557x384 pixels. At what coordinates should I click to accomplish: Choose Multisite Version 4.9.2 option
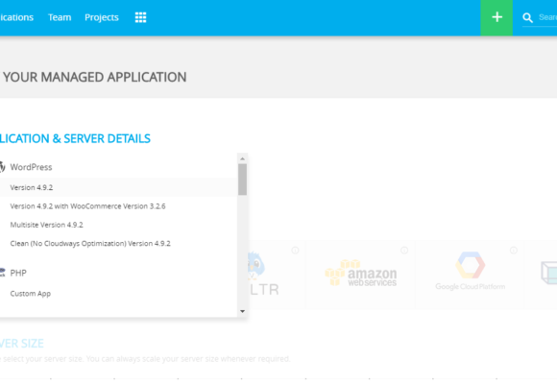(119, 225)
